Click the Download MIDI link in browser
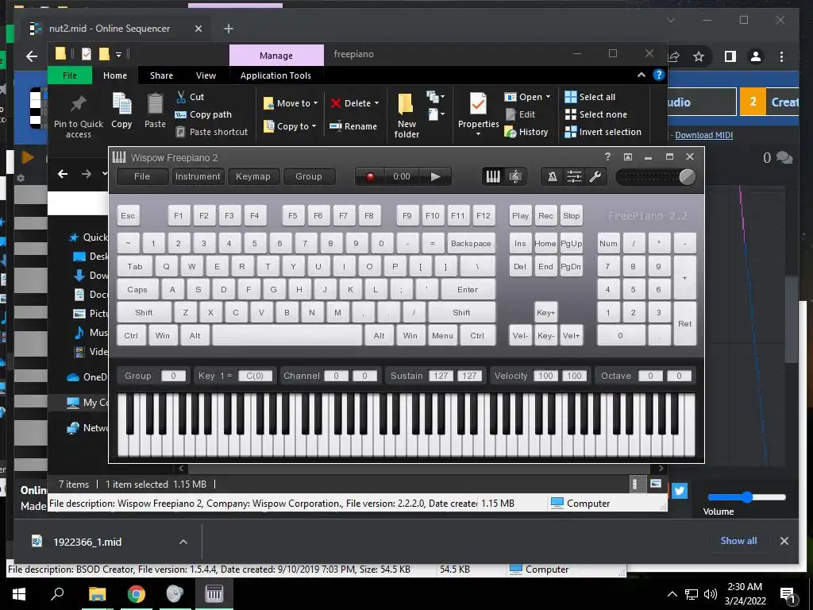Screen dimensions: 813x610 click(x=703, y=135)
